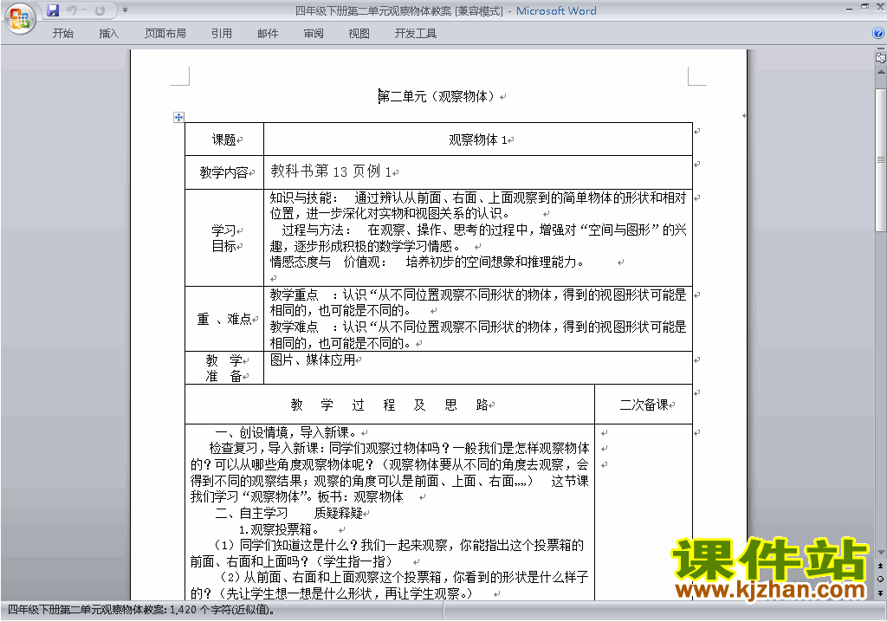The height and width of the screenshot is (622, 887).
Task: Go to next page with the double-down arrow
Action: (881, 593)
